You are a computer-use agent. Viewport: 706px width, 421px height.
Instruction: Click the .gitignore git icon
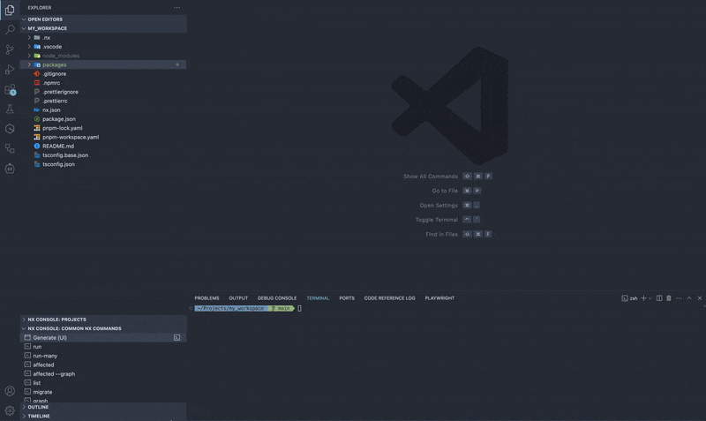[37, 74]
